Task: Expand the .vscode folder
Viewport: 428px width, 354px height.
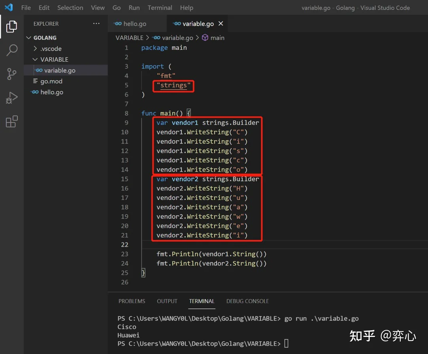Action: [35, 49]
